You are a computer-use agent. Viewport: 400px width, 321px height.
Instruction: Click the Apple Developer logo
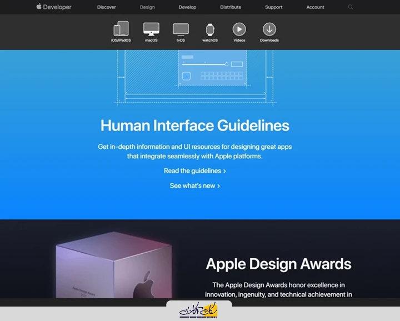click(54, 7)
